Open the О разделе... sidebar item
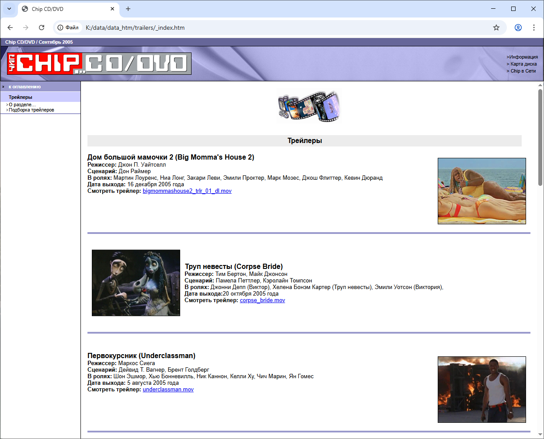 (22, 105)
